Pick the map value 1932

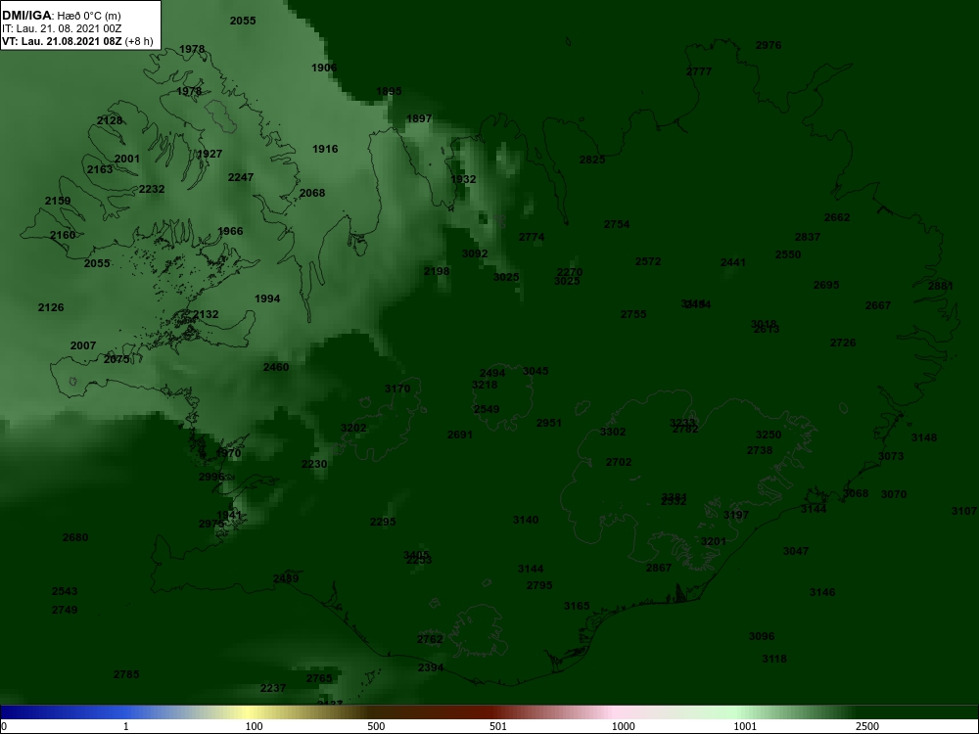pyautogui.click(x=463, y=179)
